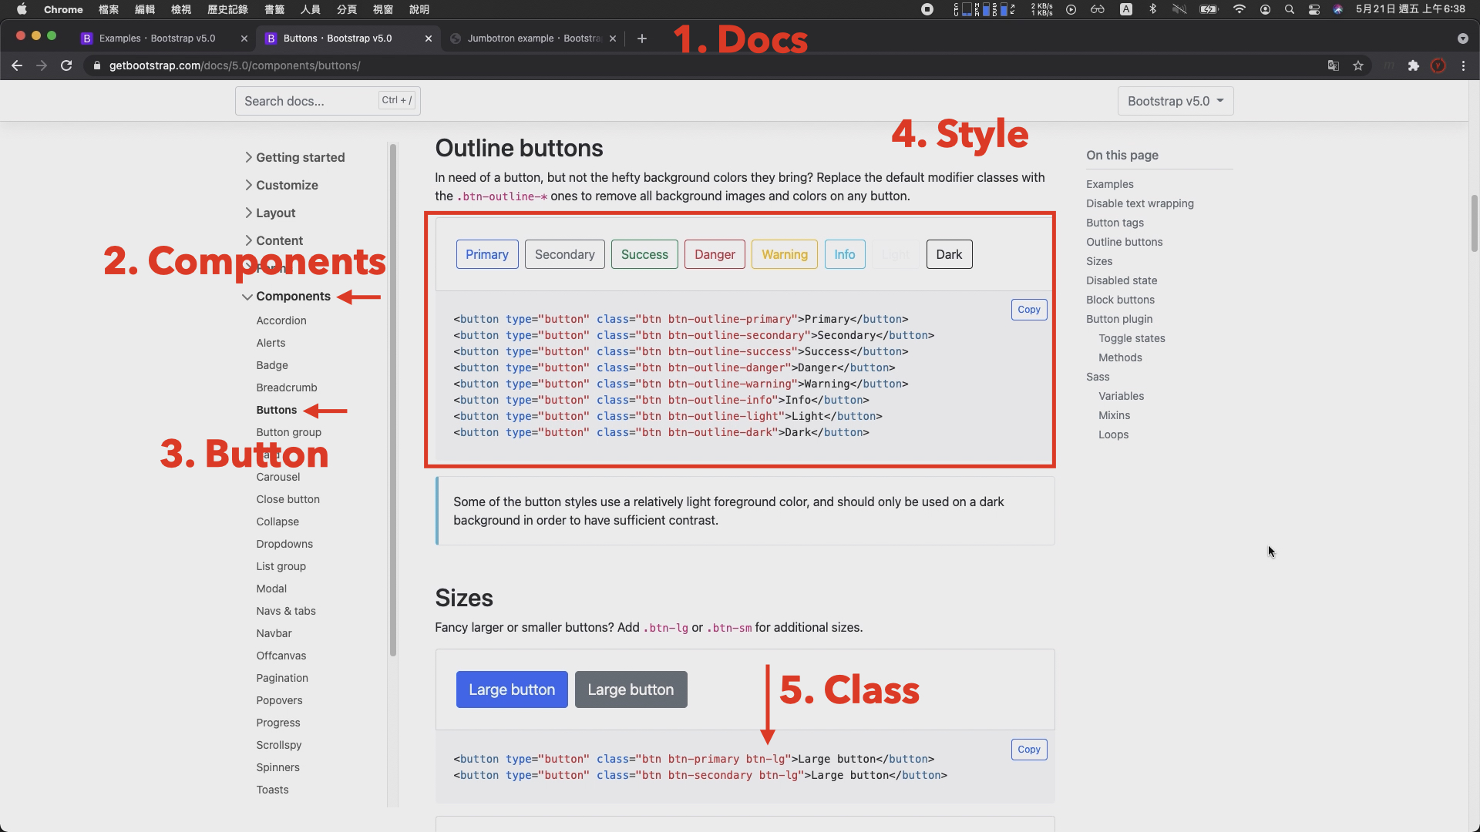Click the Primary outline button
The width and height of the screenshot is (1480, 832).
tap(487, 254)
